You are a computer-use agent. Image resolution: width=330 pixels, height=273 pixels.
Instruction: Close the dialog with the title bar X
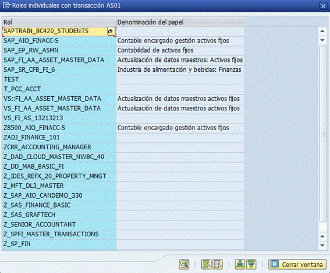pos(323,6)
